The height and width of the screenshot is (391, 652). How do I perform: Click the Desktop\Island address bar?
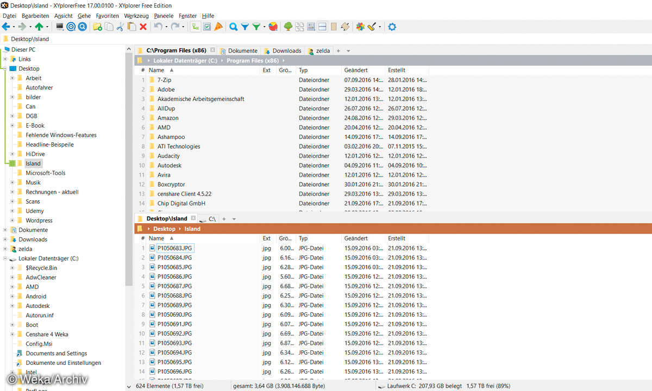pos(326,39)
